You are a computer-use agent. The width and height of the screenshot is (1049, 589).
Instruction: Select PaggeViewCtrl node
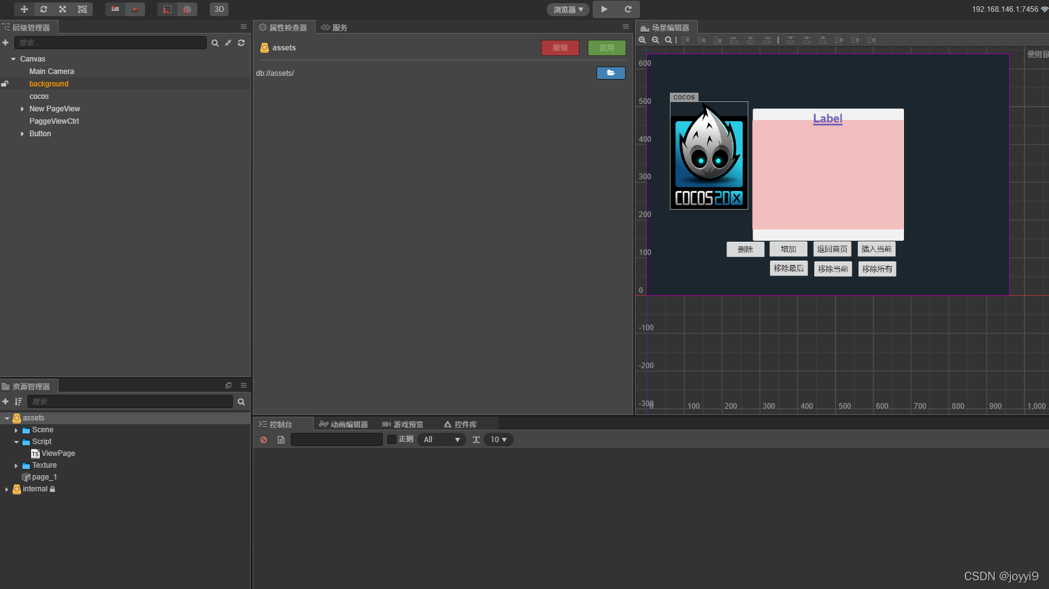[x=54, y=121]
